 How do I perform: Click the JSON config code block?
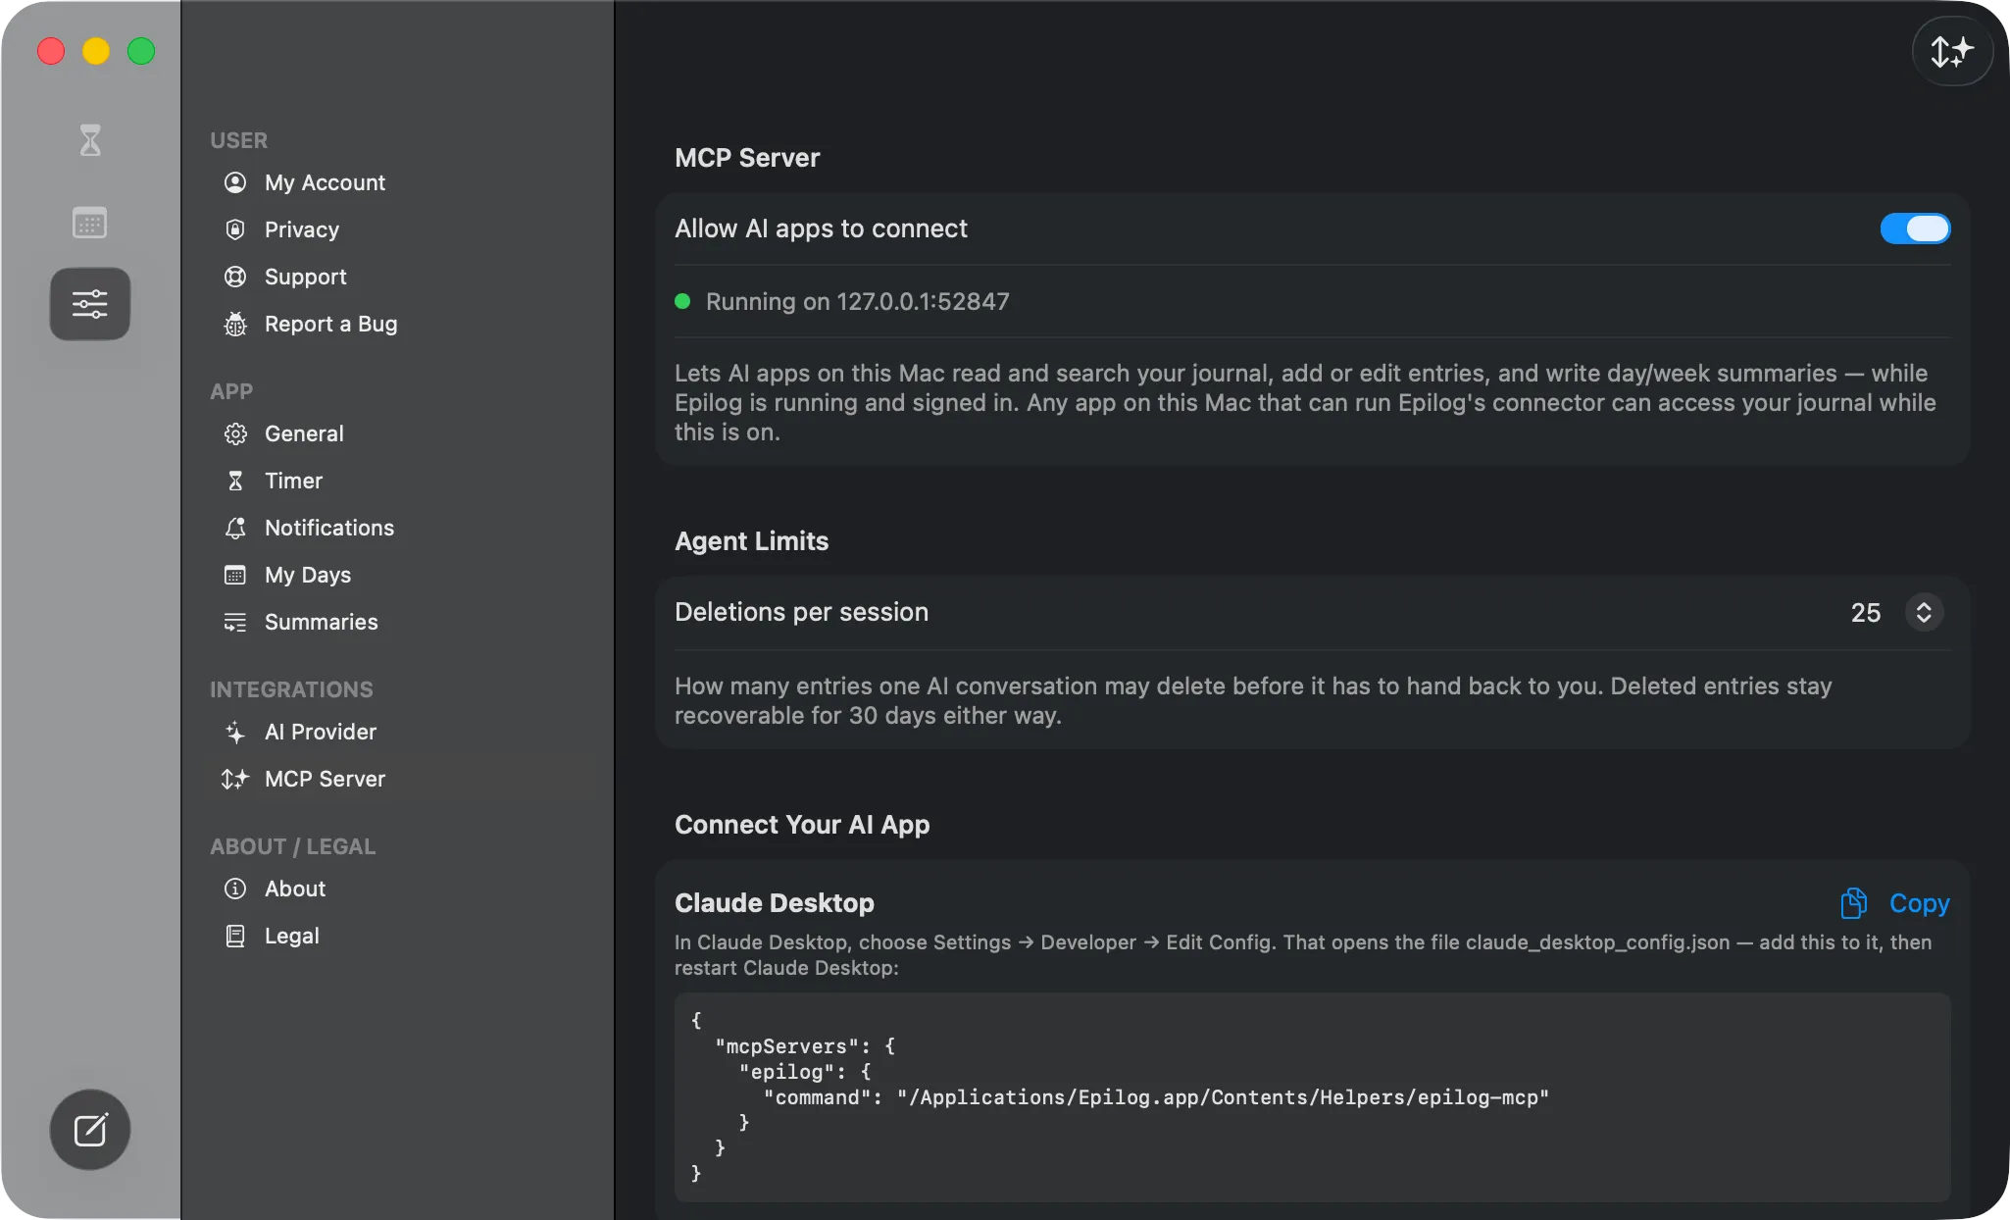(1312, 1097)
